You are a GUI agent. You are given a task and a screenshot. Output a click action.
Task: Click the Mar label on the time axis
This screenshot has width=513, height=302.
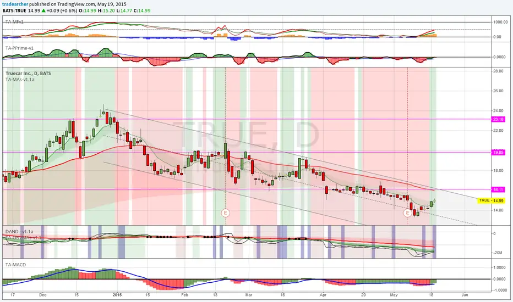pos(249,295)
